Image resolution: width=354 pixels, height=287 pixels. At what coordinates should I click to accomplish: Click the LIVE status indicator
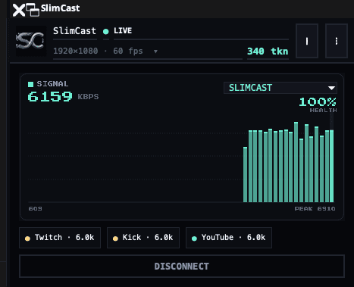click(117, 31)
